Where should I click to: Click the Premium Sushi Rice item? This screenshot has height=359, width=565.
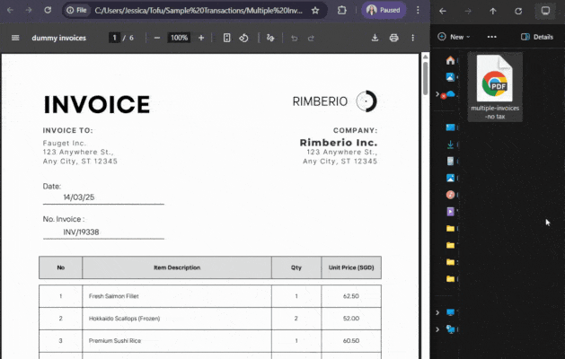click(x=115, y=341)
